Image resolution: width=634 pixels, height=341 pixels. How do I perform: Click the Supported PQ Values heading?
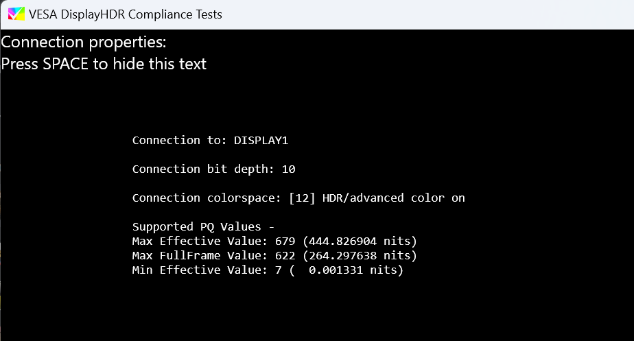tap(203, 226)
